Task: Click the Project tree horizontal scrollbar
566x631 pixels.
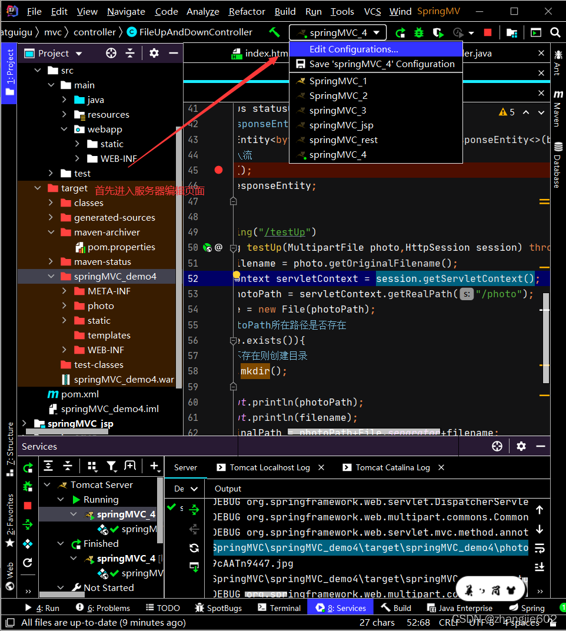Action: 66,432
